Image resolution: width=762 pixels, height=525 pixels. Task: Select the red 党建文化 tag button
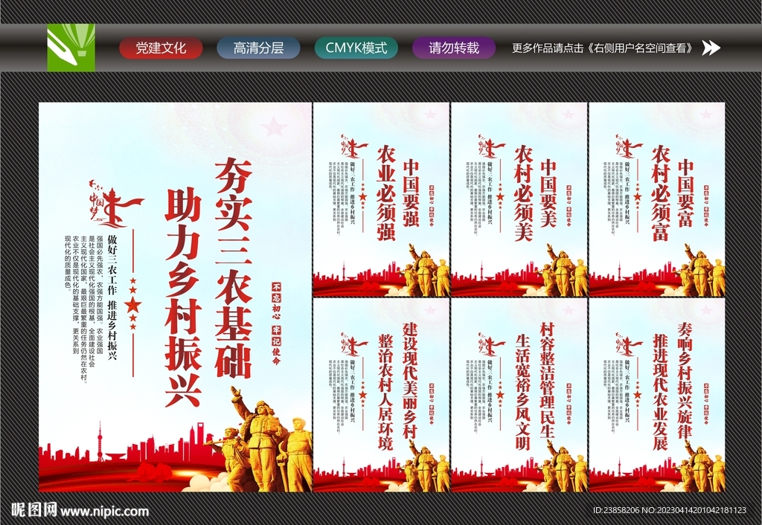coord(161,48)
